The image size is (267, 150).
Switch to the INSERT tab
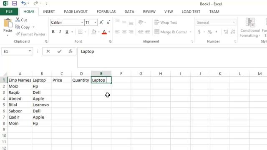tap(49, 12)
